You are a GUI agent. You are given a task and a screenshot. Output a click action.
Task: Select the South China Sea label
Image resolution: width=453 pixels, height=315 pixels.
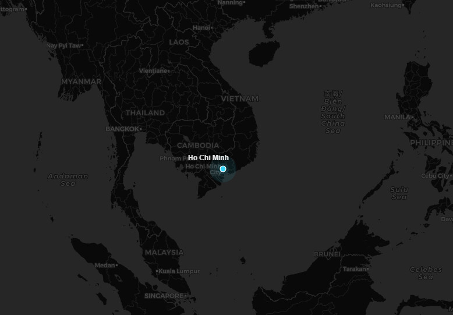coord(333,112)
